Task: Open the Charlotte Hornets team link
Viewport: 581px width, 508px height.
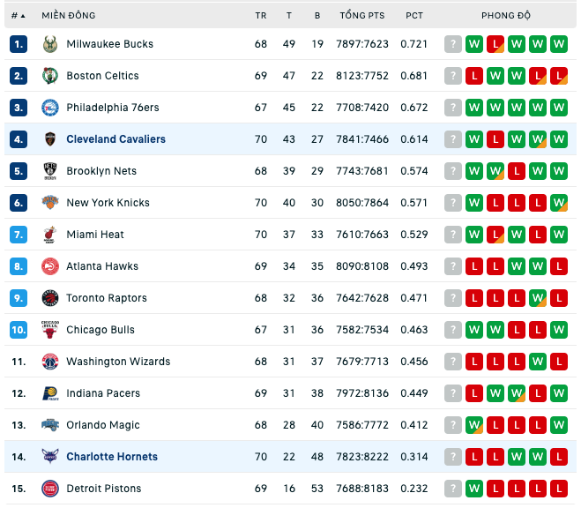Action: (112, 457)
